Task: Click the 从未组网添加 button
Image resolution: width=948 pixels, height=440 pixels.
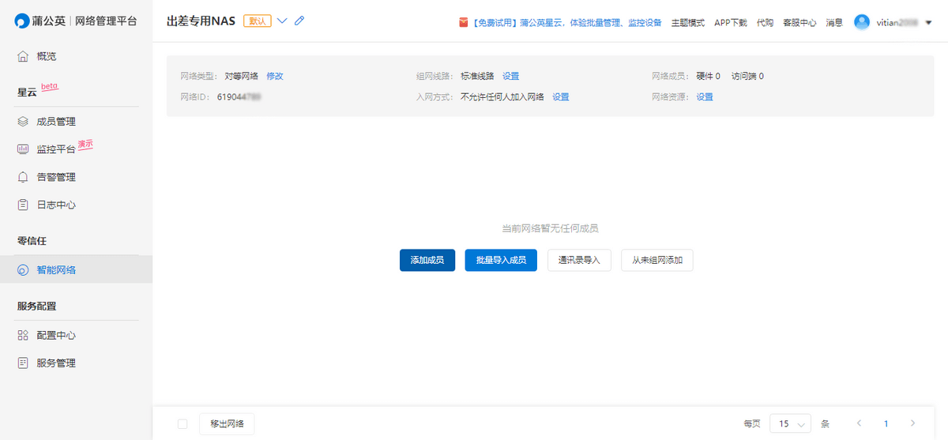Action: [x=657, y=260]
